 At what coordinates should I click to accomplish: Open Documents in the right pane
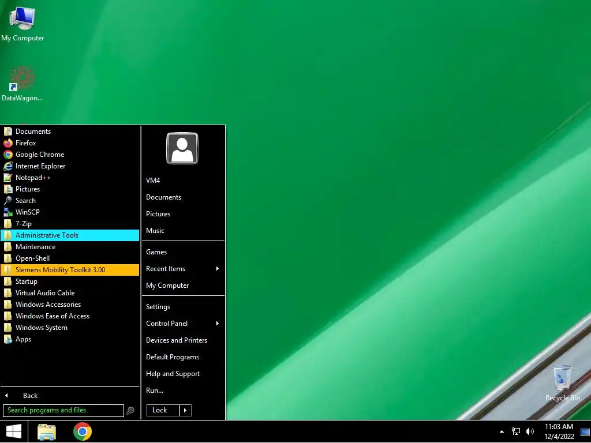click(183, 197)
